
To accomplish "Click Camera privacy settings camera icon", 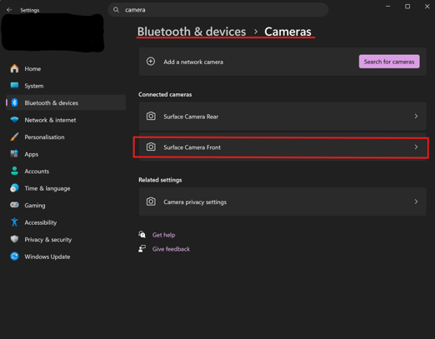I will click(x=151, y=202).
